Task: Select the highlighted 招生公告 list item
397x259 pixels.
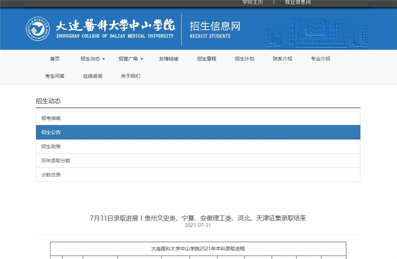Action: 198,132
